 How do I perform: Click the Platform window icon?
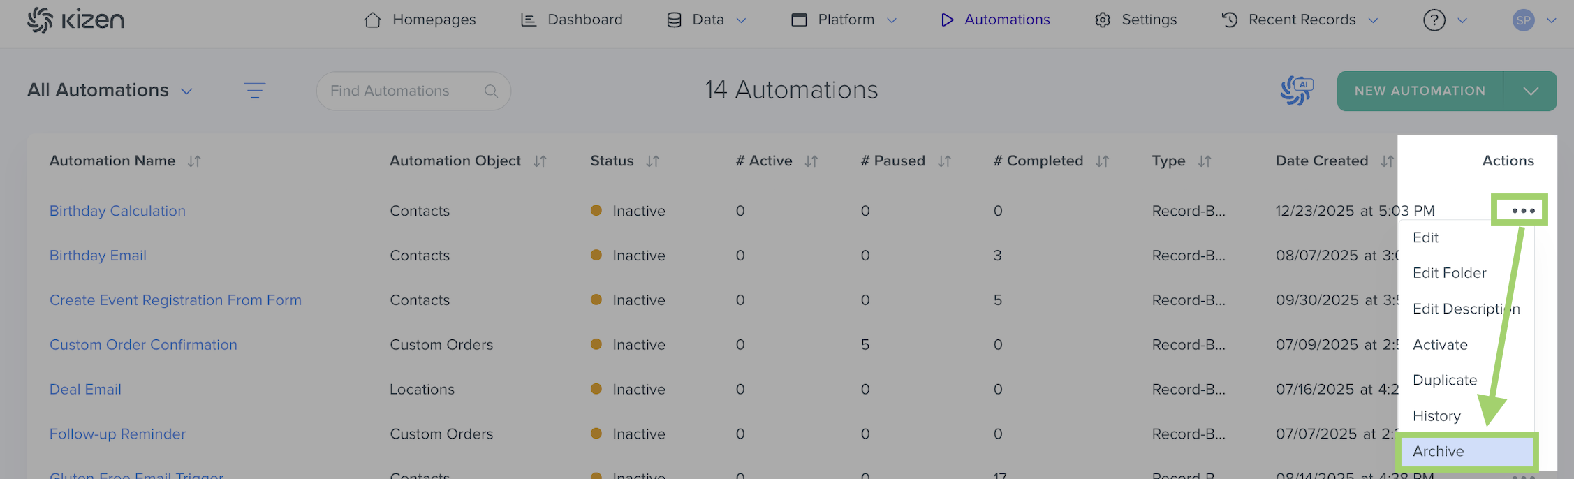coord(799,20)
